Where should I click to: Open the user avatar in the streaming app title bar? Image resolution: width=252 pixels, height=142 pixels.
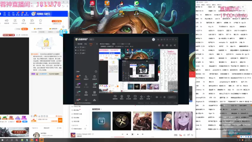click(153, 39)
